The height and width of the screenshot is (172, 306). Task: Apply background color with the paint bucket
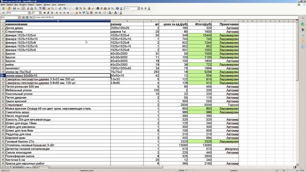coord(110,13)
